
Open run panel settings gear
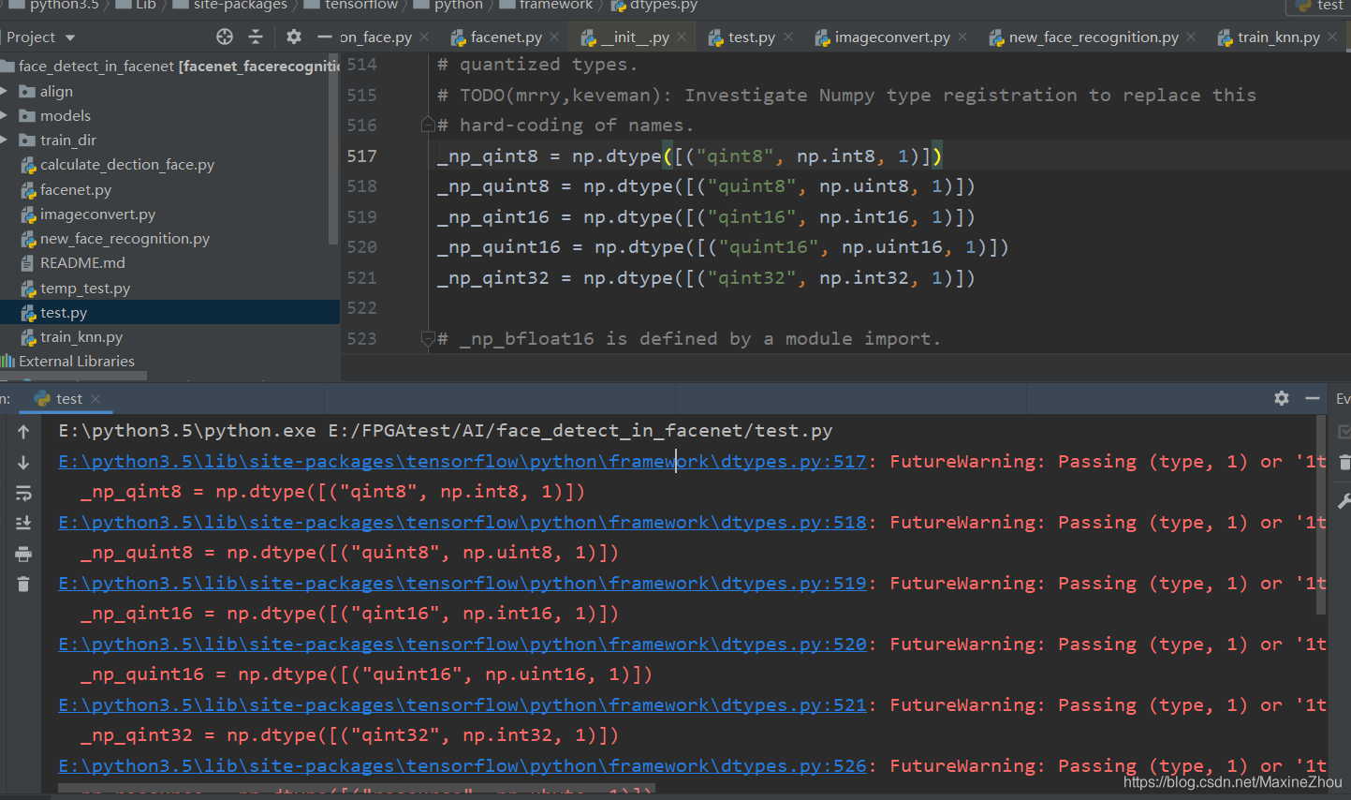pos(1282,398)
